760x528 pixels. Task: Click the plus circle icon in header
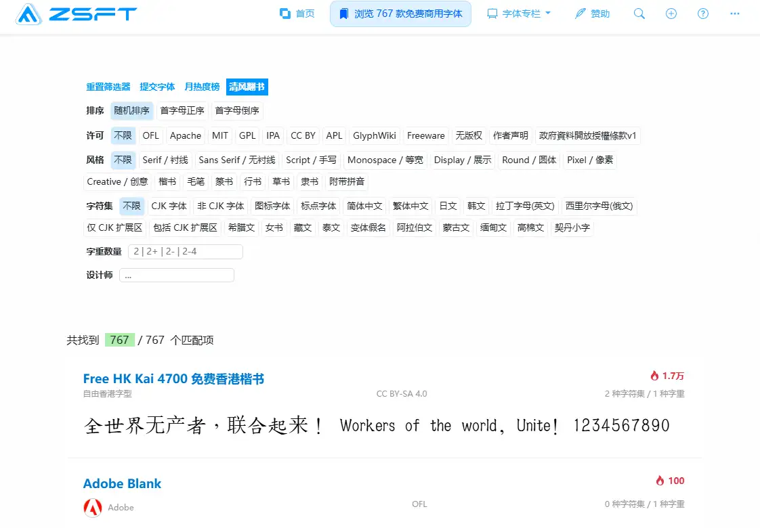click(671, 14)
